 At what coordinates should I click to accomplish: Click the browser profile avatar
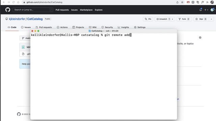pos(212,2)
